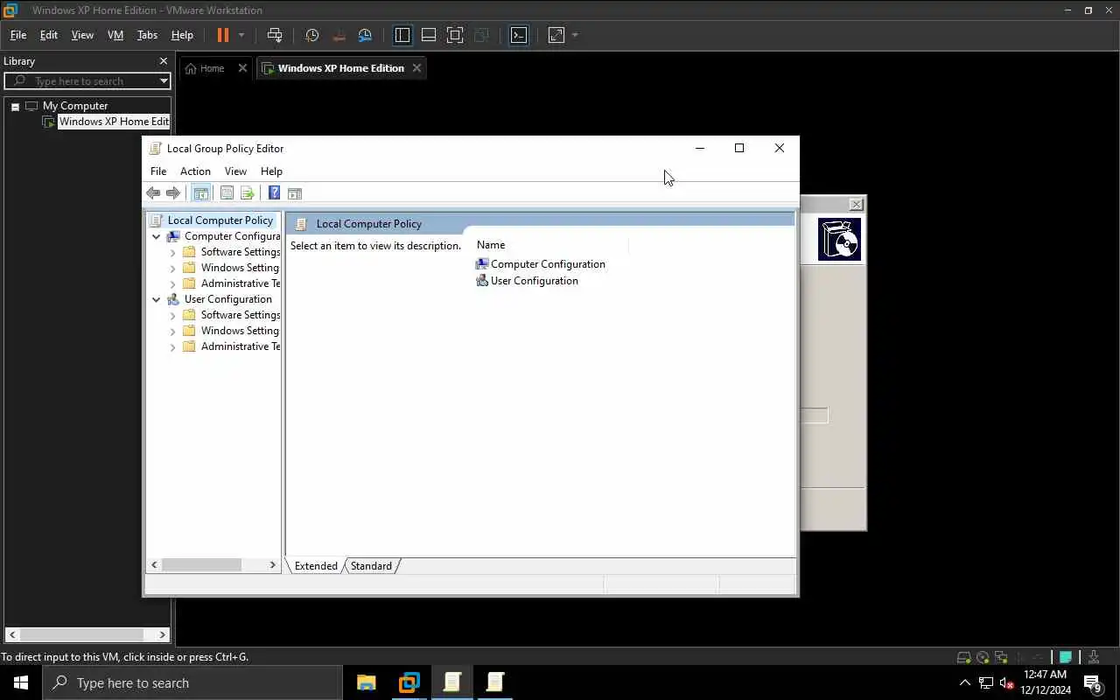Click Computer Configuration in the right list pane
This screenshot has width=1120, height=700.
click(548, 264)
